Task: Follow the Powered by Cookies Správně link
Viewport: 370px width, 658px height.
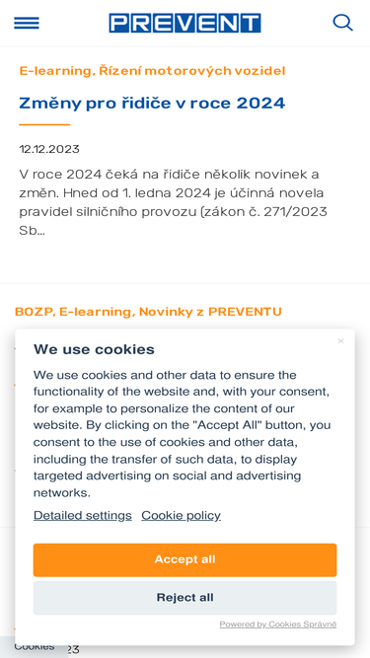Action: [277, 624]
